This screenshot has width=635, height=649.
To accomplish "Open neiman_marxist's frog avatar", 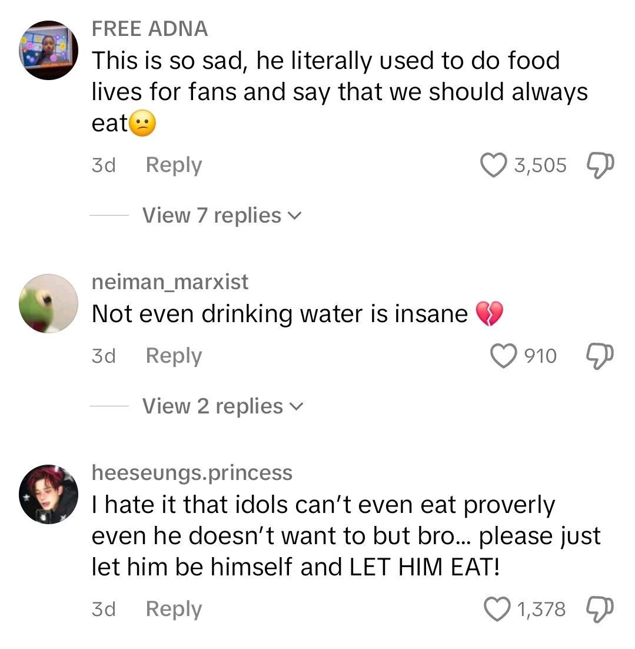I will click(x=49, y=303).
